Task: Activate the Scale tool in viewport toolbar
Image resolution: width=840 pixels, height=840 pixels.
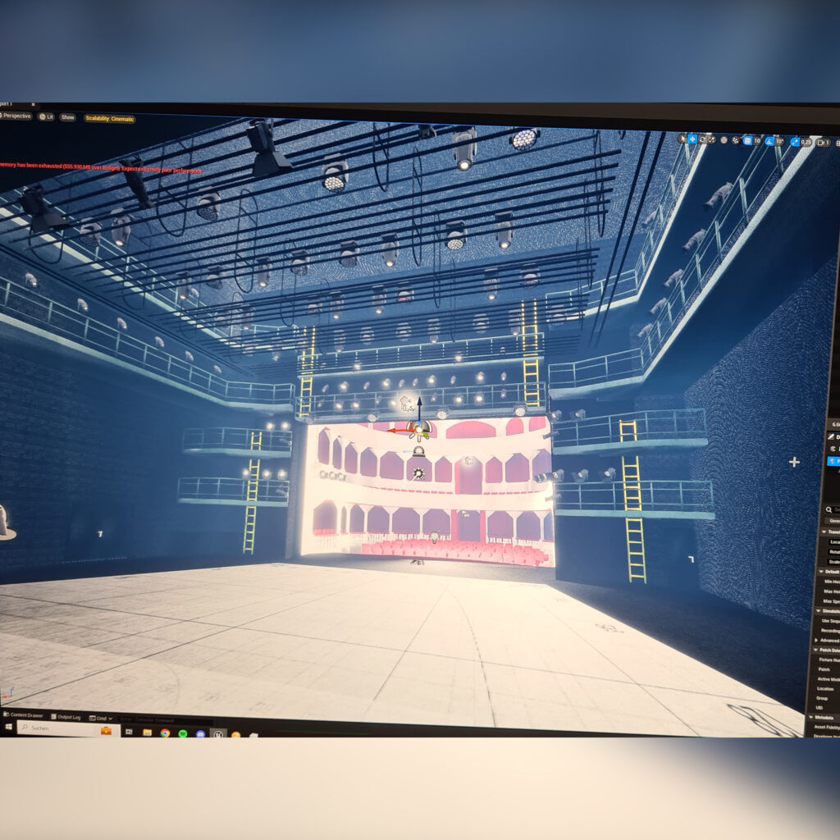Action: [x=711, y=139]
